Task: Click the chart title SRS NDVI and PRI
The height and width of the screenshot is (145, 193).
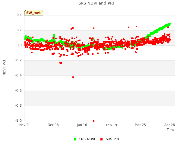Action: (x=96, y=3)
